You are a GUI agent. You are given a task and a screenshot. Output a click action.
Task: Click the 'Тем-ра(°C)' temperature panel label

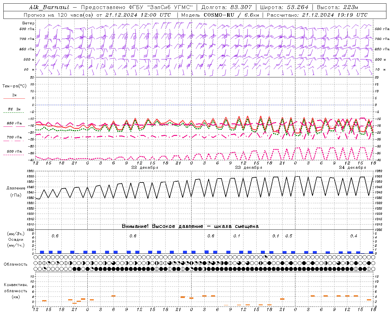[x=14, y=86]
